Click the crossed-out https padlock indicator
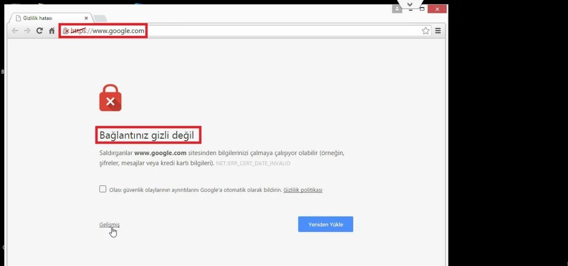The width and height of the screenshot is (568, 266). [66, 31]
